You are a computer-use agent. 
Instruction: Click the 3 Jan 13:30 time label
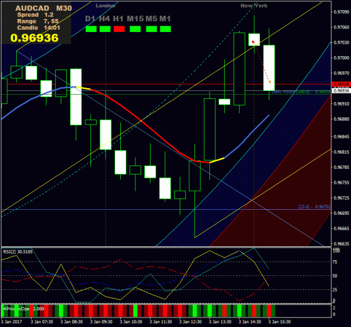pyautogui.click(x=220, y=322)
